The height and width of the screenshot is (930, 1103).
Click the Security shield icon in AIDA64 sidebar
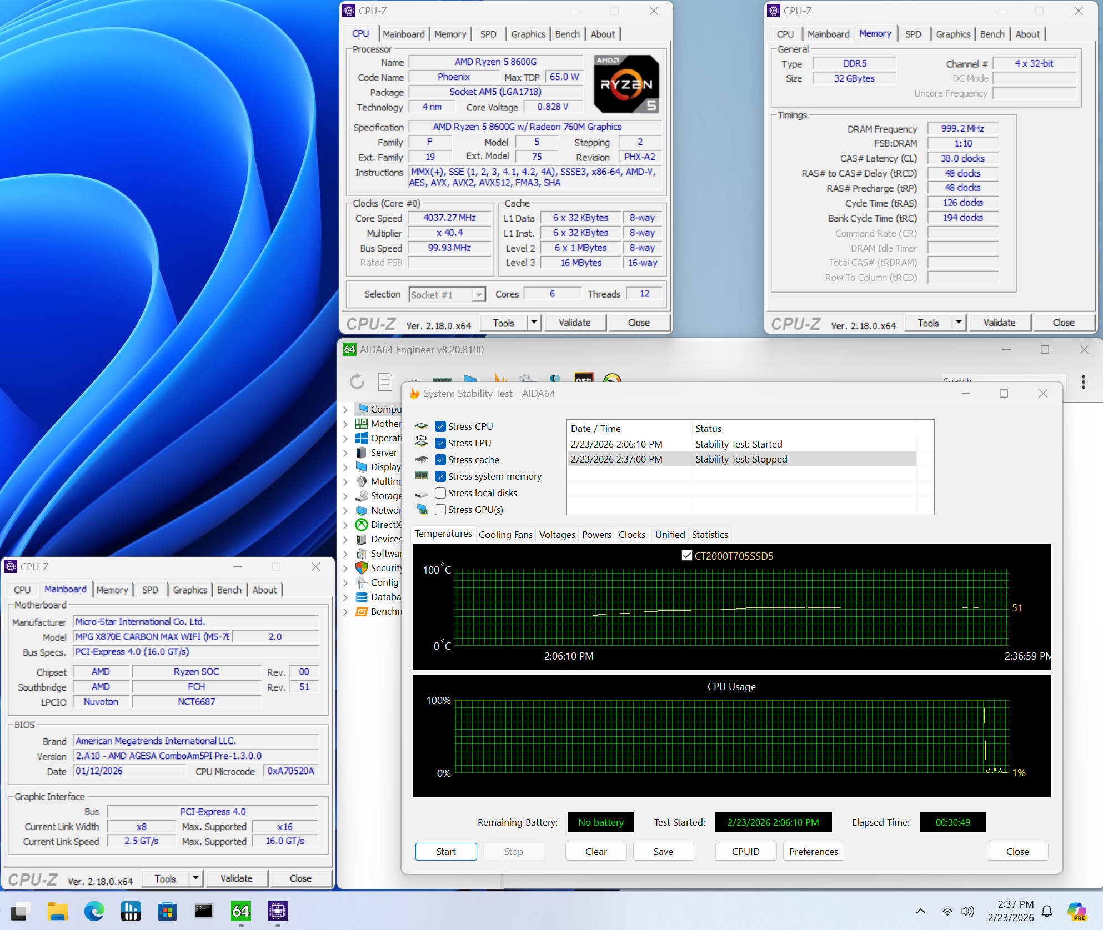362,567
